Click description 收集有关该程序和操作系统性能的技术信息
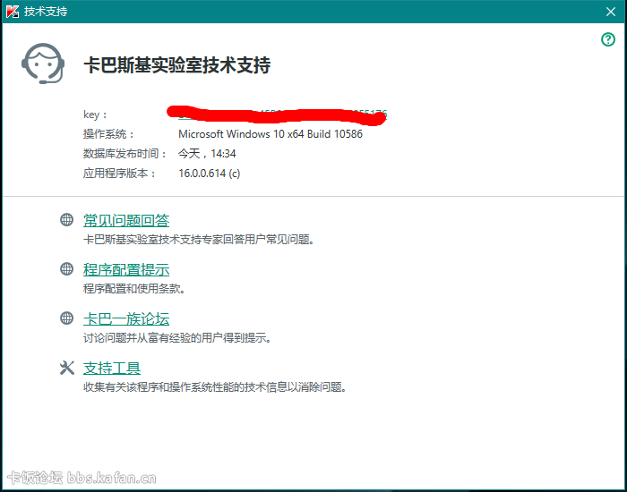 point(215,387)
